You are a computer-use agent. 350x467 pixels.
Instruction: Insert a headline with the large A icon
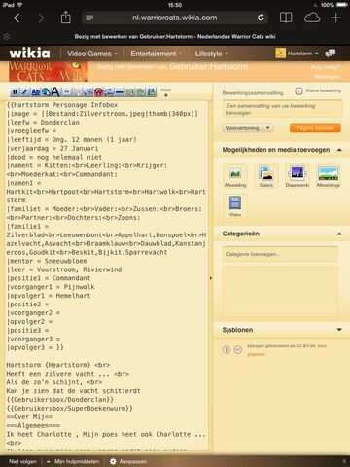(55, 92)
